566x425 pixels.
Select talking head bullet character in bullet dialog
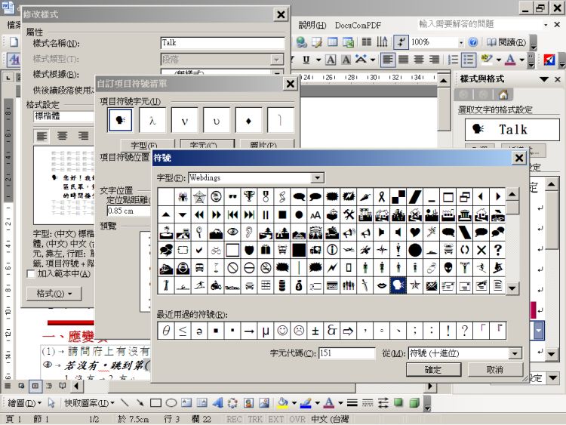coord(120,120)
